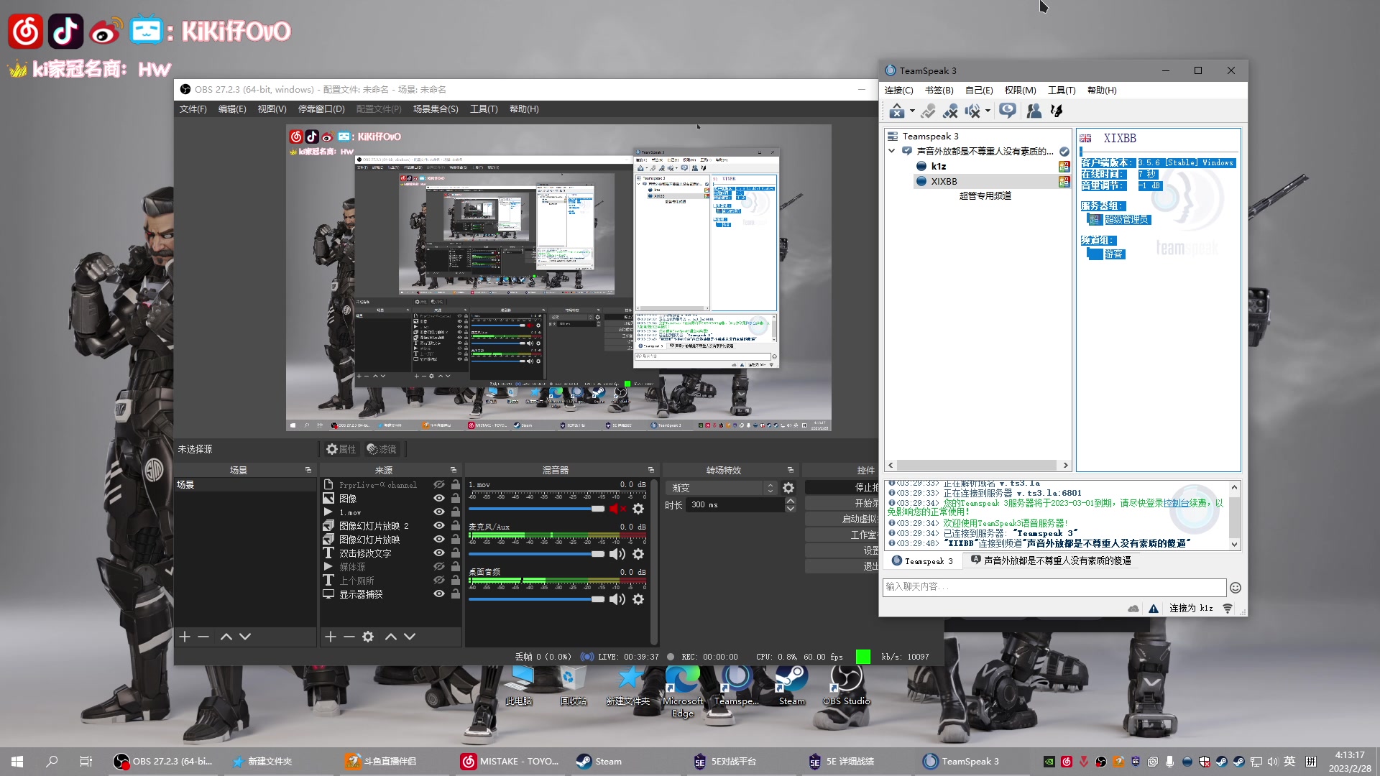
Task: Add a new source with plus icon
Action: pyautogui.click(x=331, y=637)
